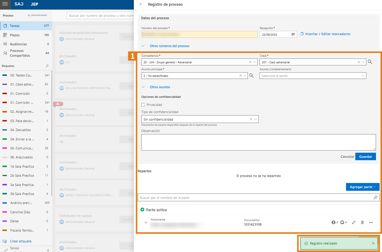Click the Observación text area
The width and height of the screenshot is (382, 252).
point(258,142)
